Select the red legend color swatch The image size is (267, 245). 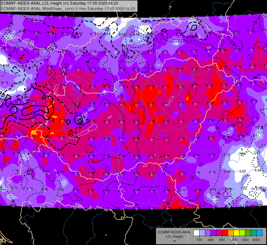225,233
